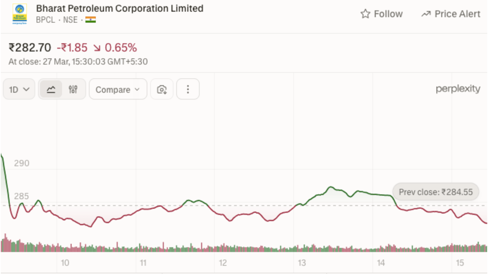Click the down arrow beside 0.65% change

click(97, 48)
